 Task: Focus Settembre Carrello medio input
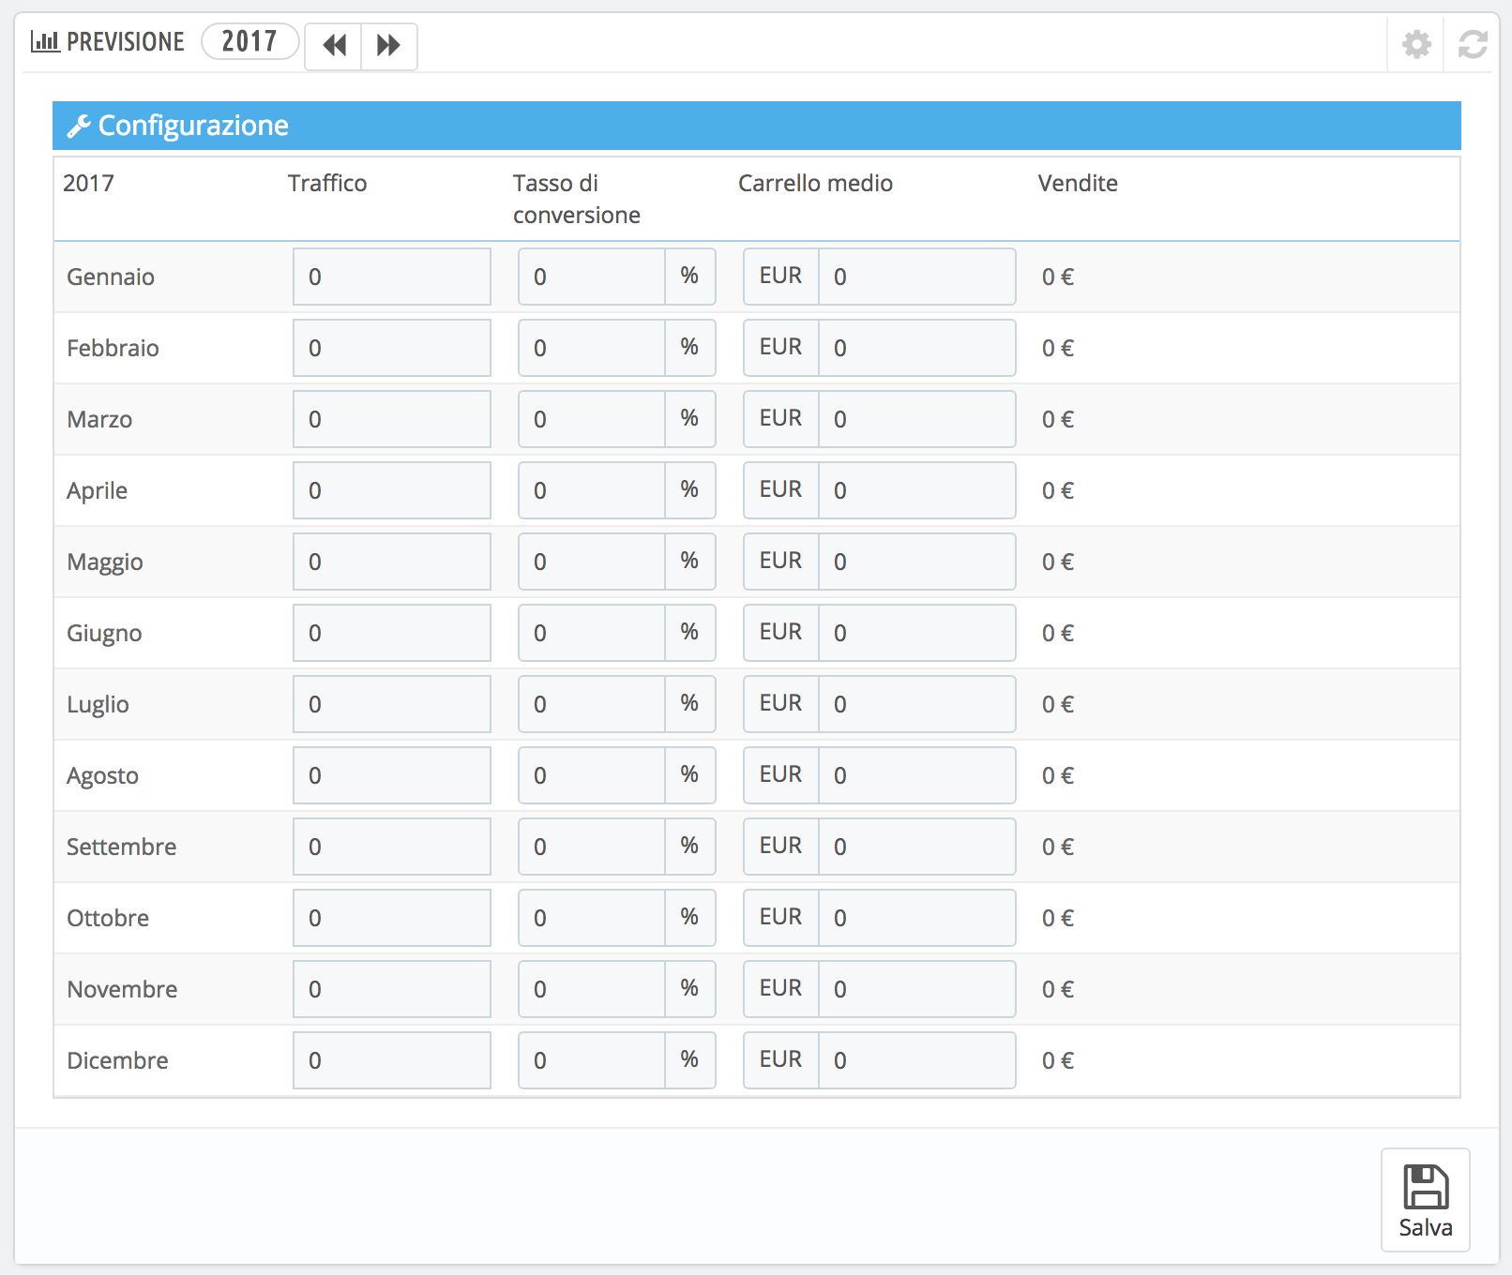pos(917,847)
